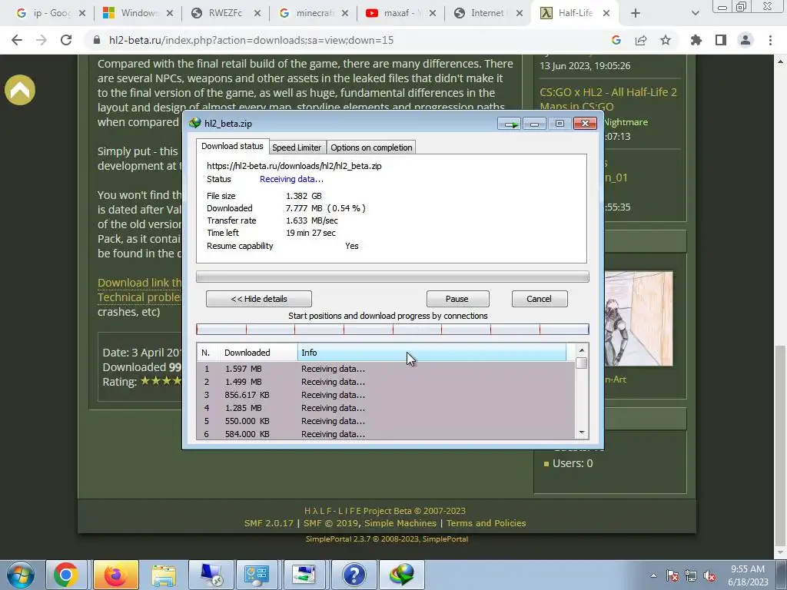Click the Google icon in address bar

tap(616, 40)
